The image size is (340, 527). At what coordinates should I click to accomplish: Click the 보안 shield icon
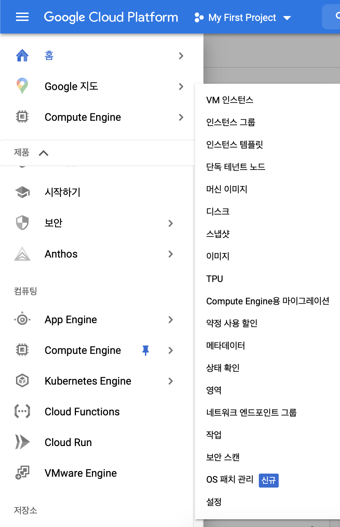click(22, 223)
